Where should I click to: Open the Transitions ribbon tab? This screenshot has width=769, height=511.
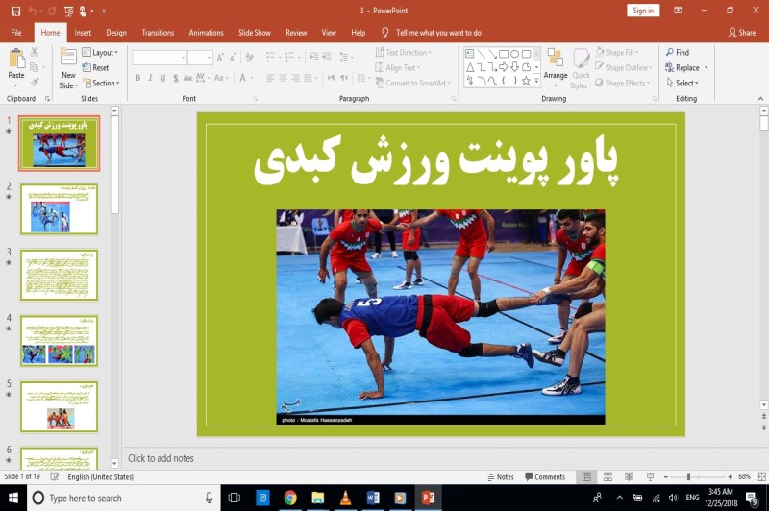[158, 33]
